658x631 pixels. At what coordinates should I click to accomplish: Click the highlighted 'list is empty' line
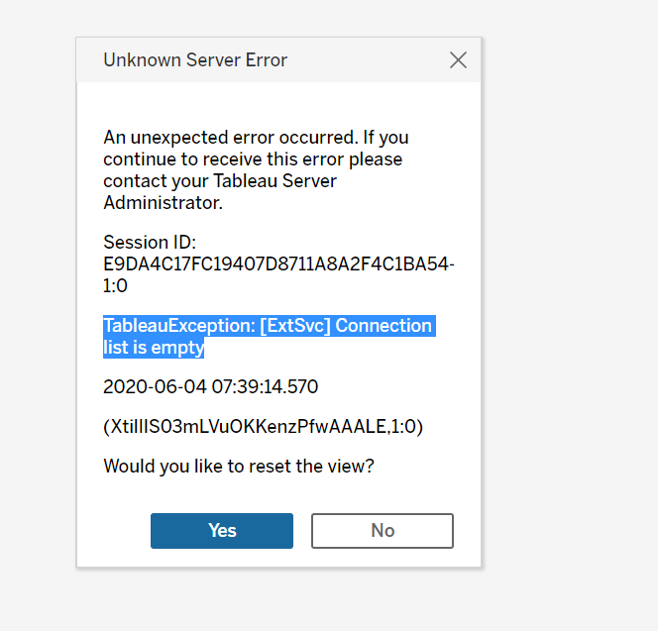154,348
